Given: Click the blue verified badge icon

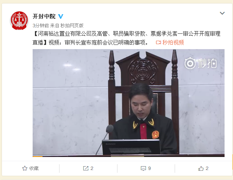Looking at the screenshot, I should (61, 16).
